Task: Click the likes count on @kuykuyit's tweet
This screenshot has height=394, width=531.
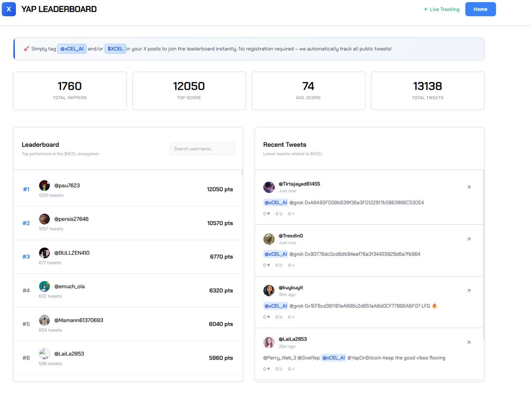Action: [x=266, y=317]
